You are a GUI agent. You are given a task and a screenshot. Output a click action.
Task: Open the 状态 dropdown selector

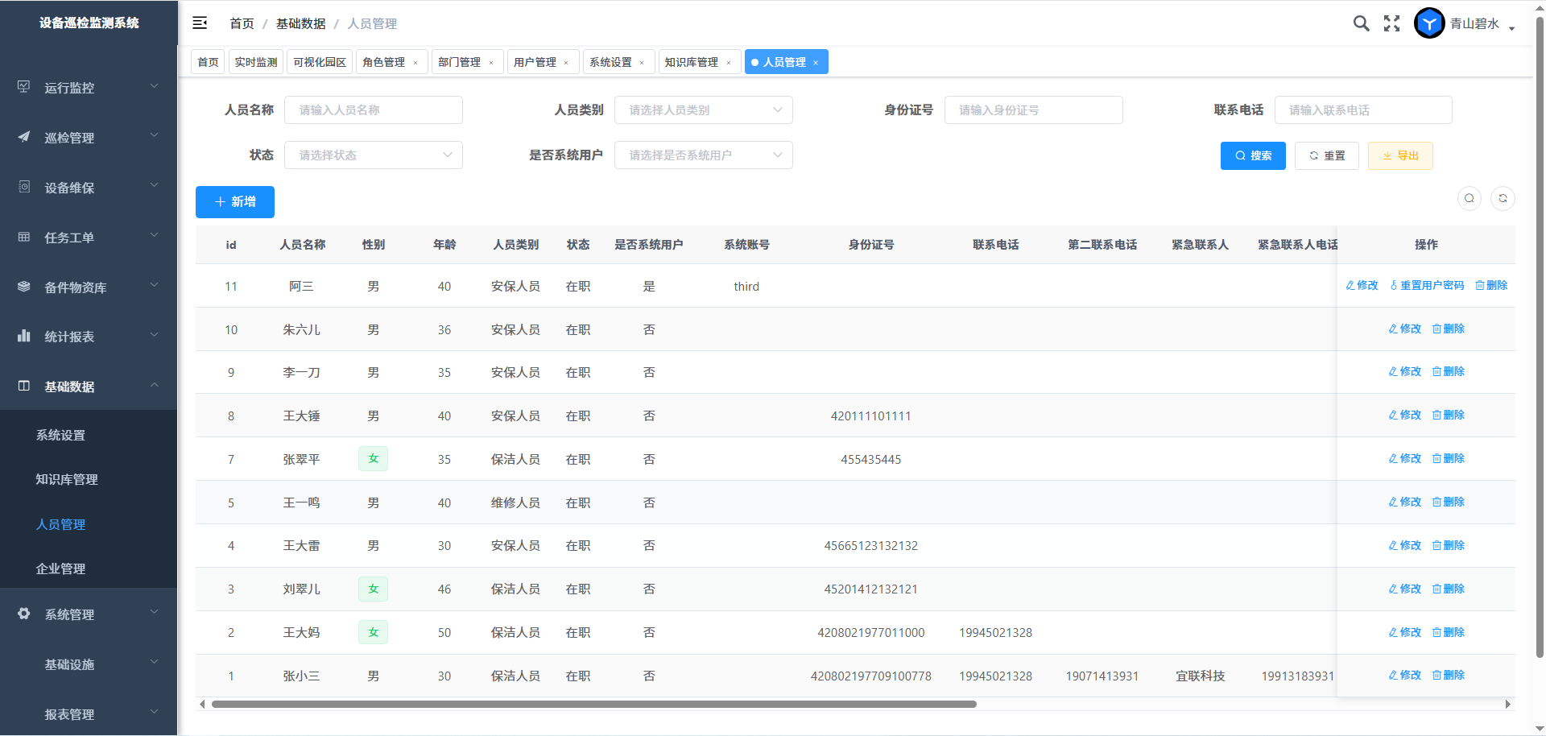373,155
